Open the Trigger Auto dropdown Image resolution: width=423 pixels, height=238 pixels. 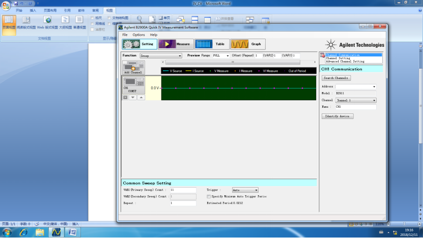[245, 190]
